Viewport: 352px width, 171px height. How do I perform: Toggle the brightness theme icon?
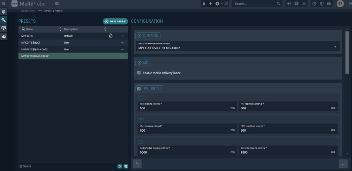[x=304, y=4]
